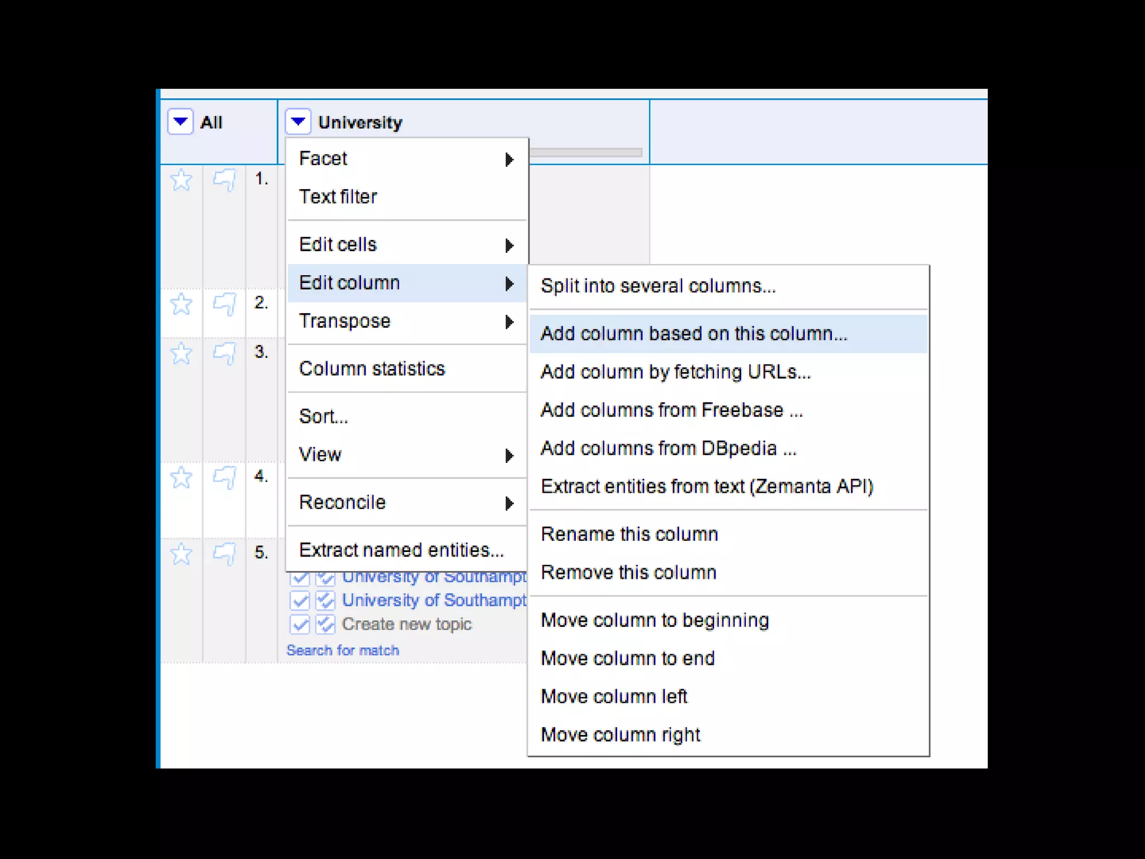
Task: Tick single checkmark beside second University of Southampton
Action: [x=300, y=601]
